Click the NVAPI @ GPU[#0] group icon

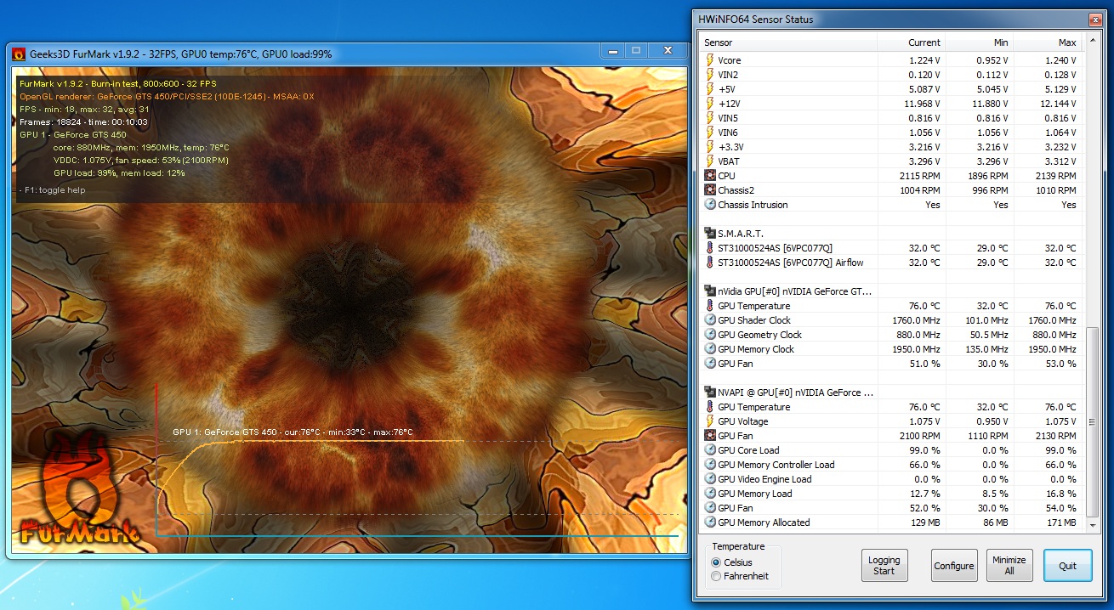(x=710, y=393)
